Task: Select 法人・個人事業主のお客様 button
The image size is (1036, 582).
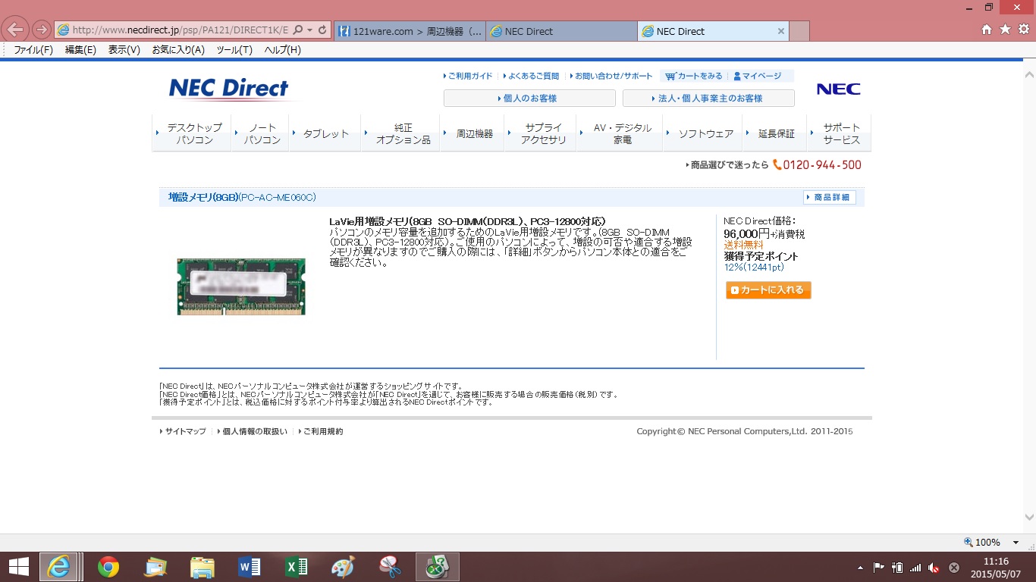Action: click(708, 99)
